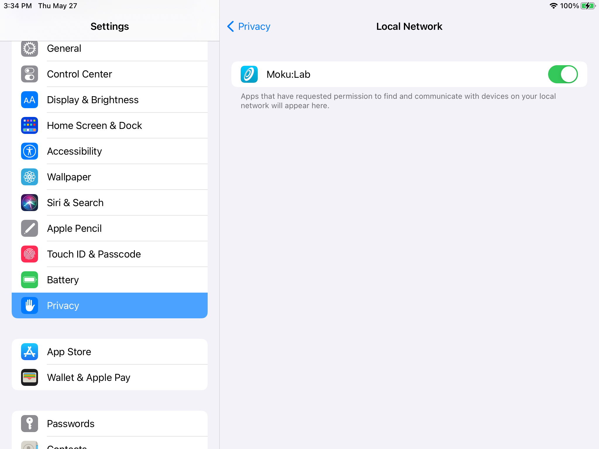Screen dimensions: 599x449
Task: Tap the Passwords key icon
Action: click(30, 424)
